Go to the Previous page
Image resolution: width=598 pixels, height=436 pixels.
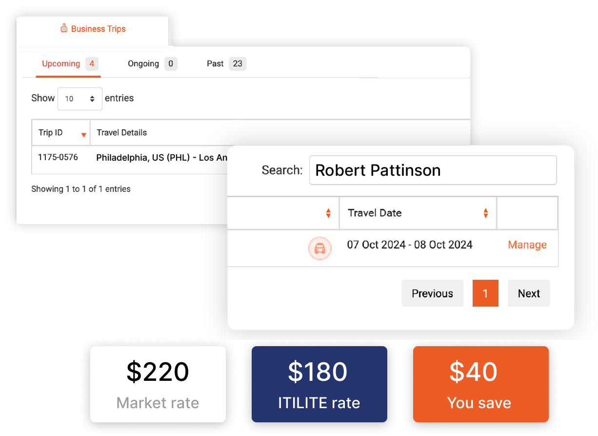(x=432, y=293)
